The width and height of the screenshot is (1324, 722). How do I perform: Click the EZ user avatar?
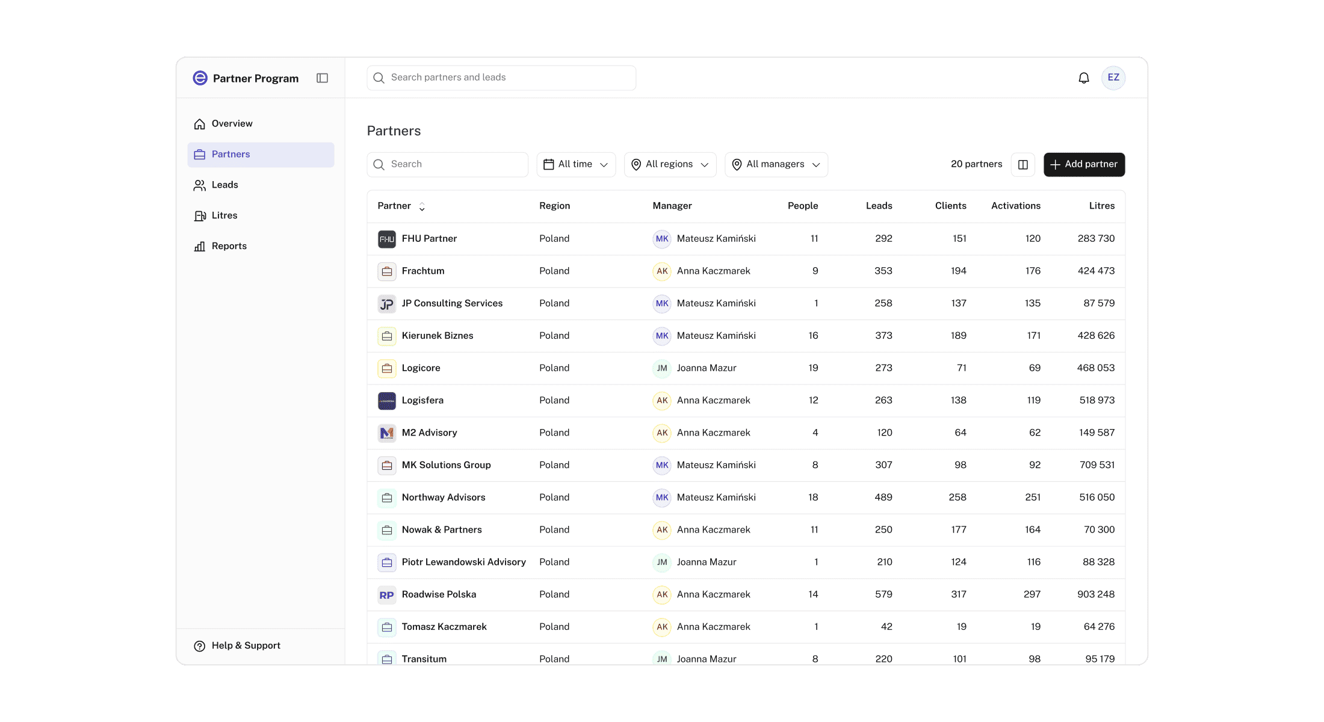coord(1113,78)
